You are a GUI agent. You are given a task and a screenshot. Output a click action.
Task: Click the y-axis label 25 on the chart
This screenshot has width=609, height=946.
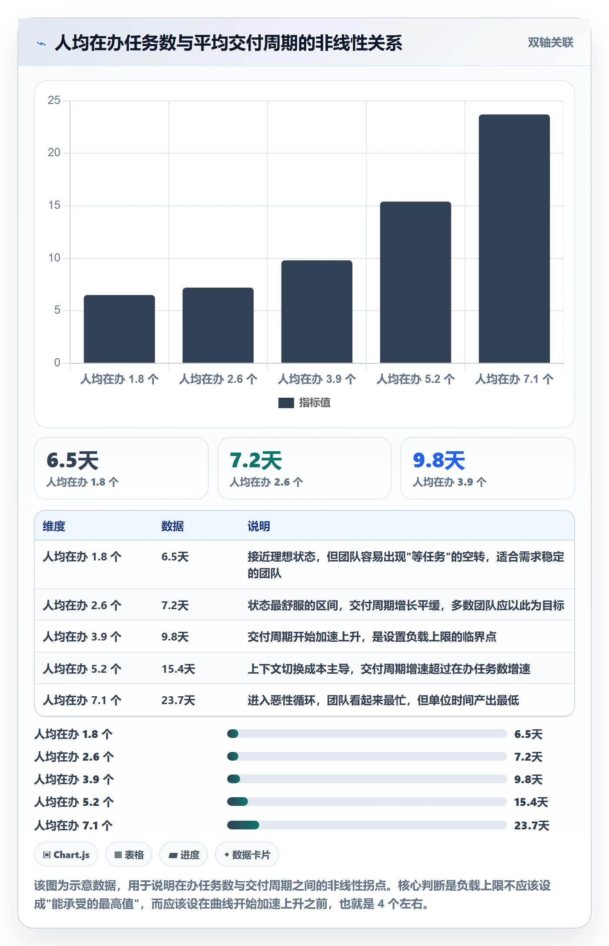54,101
